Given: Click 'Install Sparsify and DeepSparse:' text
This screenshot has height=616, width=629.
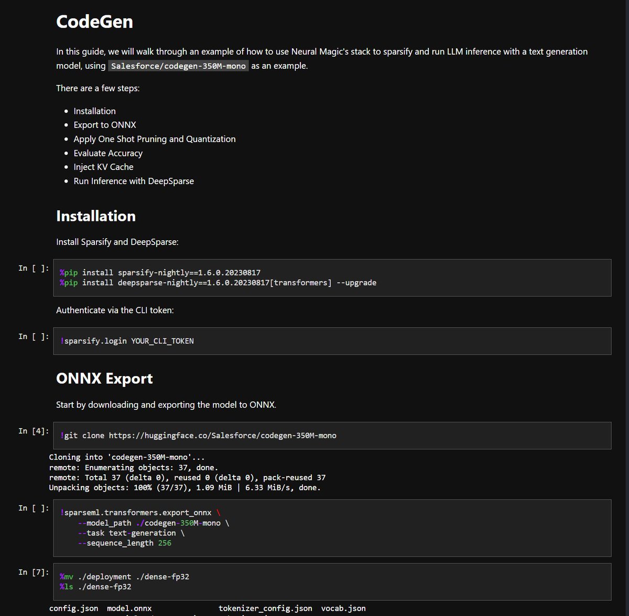Looking at the screenshot, I should (x=117, y=242).
